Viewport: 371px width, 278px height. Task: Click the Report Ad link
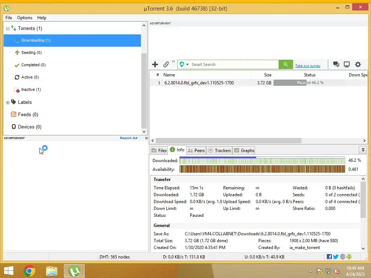(129, 138)
